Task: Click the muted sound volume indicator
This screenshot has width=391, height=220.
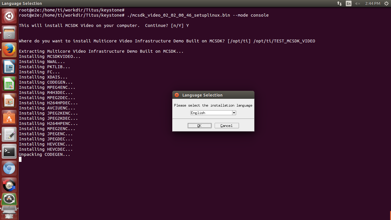Action: coord(358,3)
